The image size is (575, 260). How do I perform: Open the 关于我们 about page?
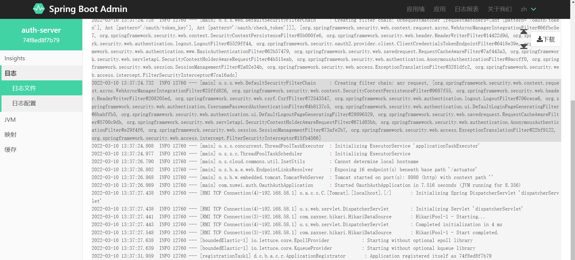[x=500, y=9]
